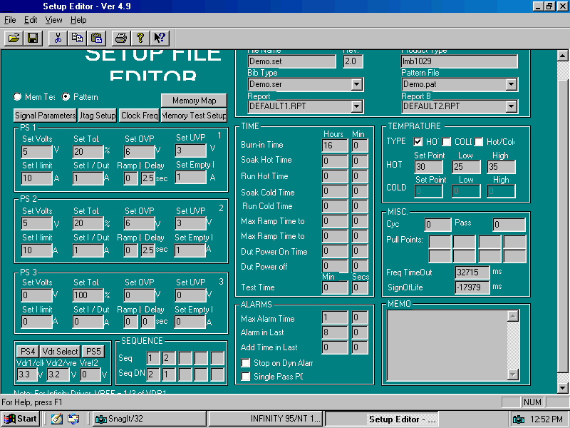Click the Open file toolbar icon
This screenshot has height=428, width=570.
point(14,38)
